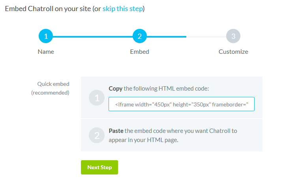This screenshot has width=285, height=180.
Task: Select the iframe embed code field
Action: (182, 104)
